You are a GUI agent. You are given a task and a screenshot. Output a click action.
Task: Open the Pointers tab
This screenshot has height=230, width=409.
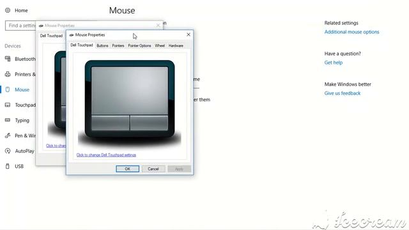click(x=118, y=45)
